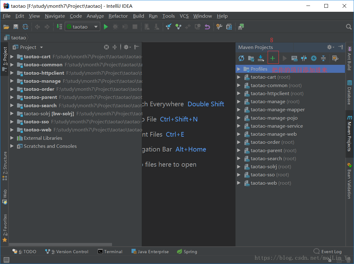
Task: Click Scroll from Source crosshair icon
Action: coord(106,47)
